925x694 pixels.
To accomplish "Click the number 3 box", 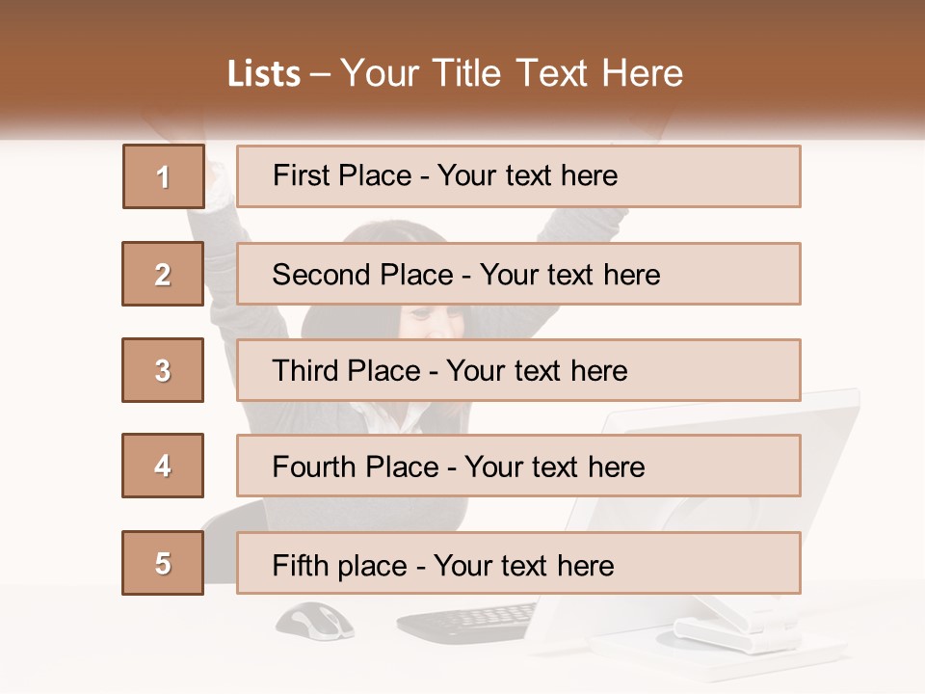I will [163, 370].
